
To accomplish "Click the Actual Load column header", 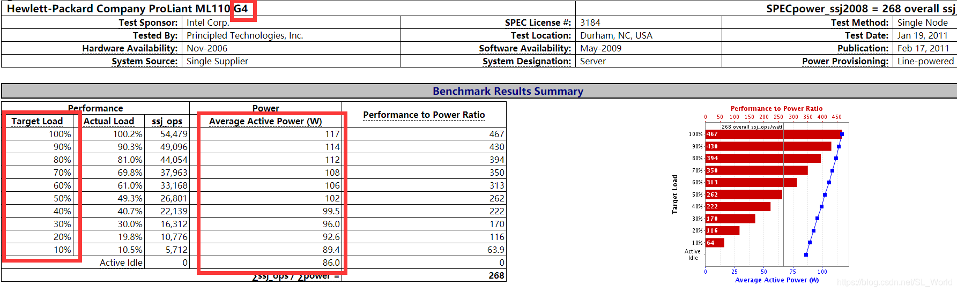I will coord(109,121).
